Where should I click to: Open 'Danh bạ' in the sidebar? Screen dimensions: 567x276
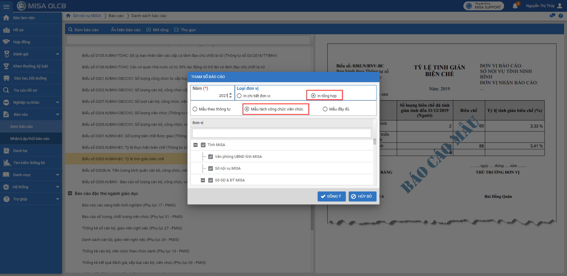click(x=20, y=151)
